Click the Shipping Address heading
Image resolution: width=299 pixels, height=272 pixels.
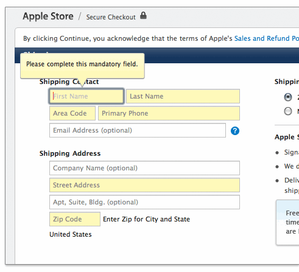[x=70, y=153]
